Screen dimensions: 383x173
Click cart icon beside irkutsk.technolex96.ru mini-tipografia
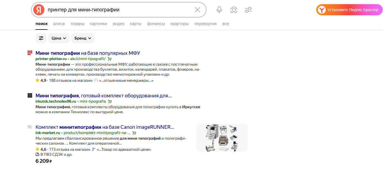110,102
